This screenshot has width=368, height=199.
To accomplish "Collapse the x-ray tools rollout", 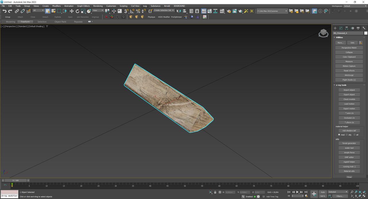I will coord(342,85).
